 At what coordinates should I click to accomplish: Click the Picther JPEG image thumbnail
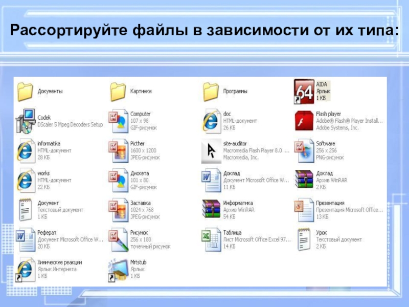point(119,150)
